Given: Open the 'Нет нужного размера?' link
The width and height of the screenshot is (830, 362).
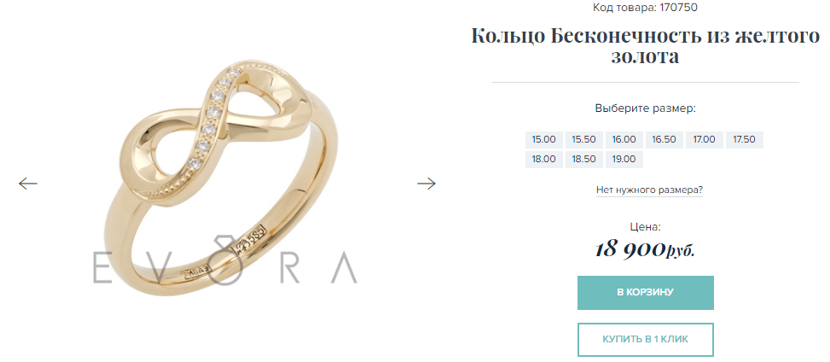Looking at the screenshot, I should pos(649,190).
